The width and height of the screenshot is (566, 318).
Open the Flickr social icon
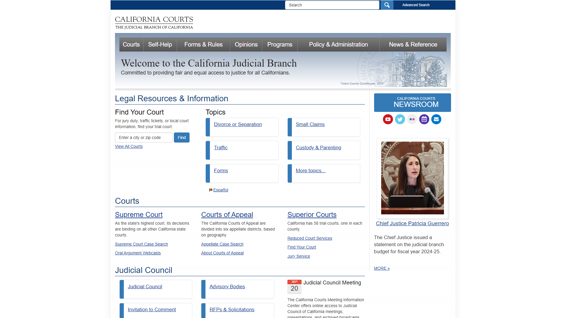point(412,119)
